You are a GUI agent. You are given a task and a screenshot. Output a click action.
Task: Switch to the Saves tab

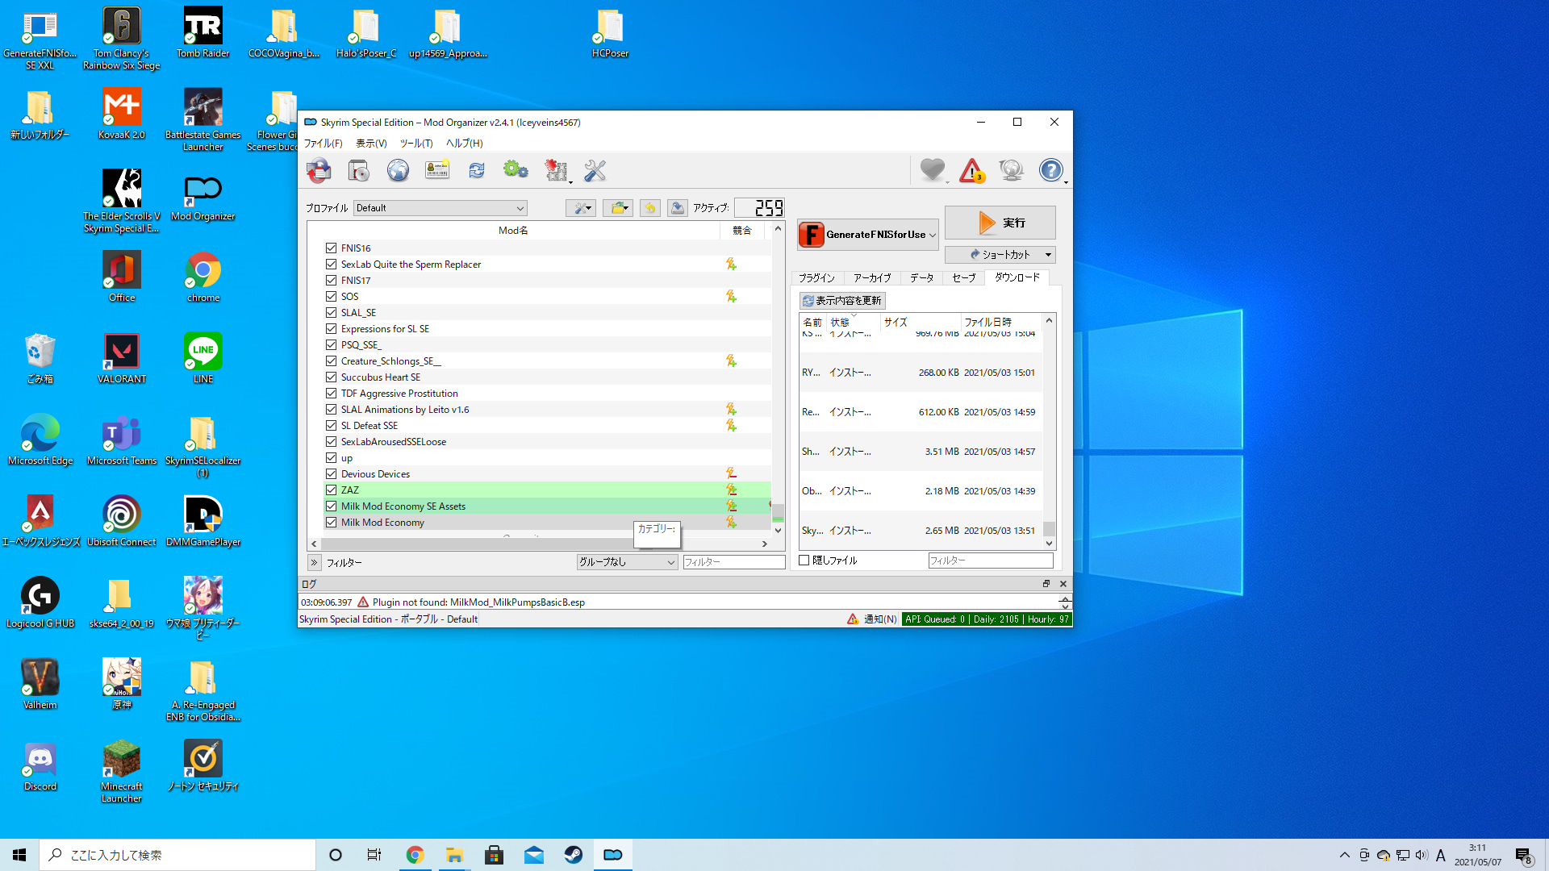[x=963, y=278]
